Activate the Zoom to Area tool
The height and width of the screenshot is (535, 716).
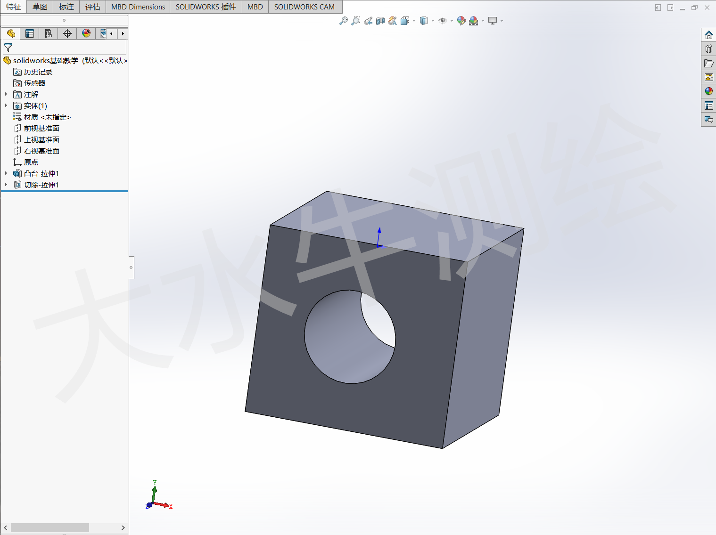pos(355,21)
